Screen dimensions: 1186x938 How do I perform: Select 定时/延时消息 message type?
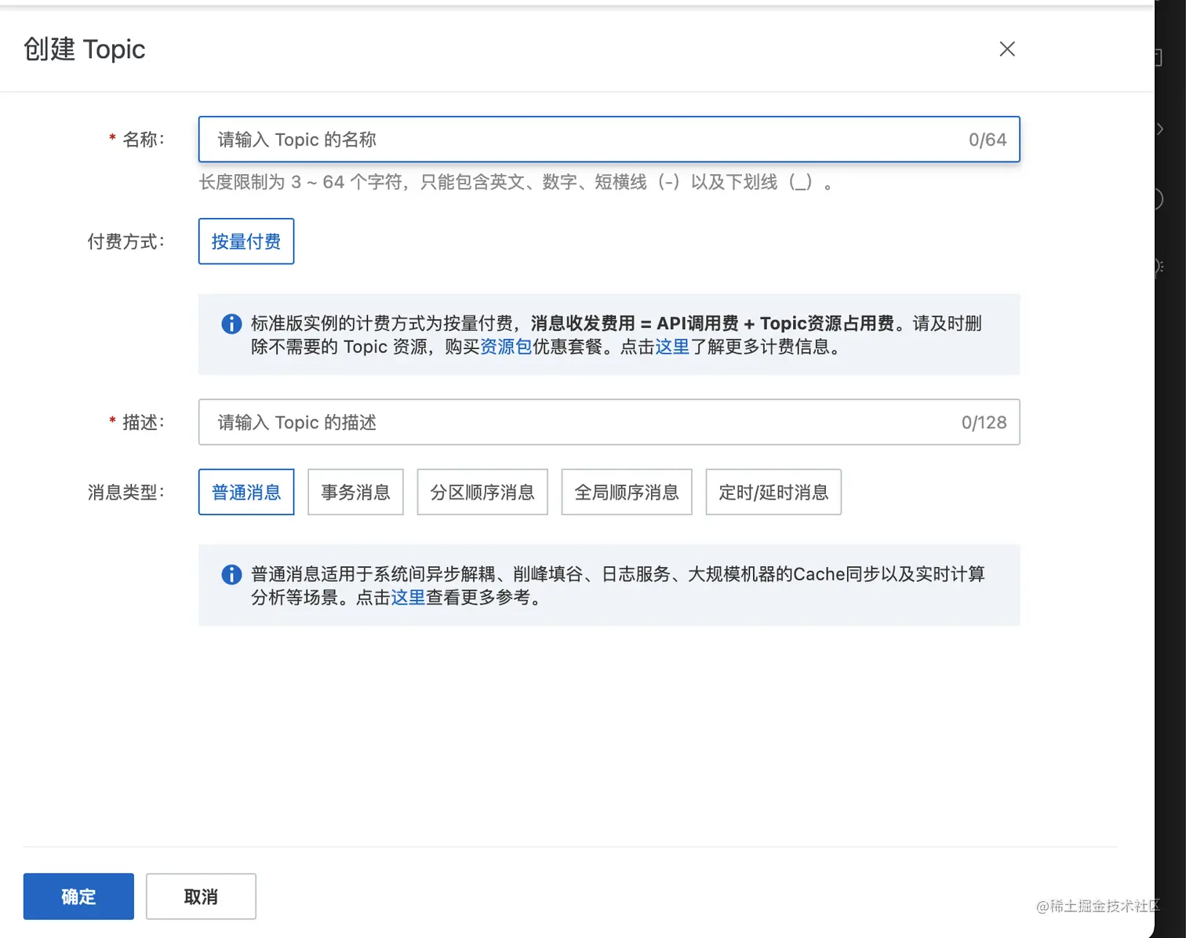(773, 492)
